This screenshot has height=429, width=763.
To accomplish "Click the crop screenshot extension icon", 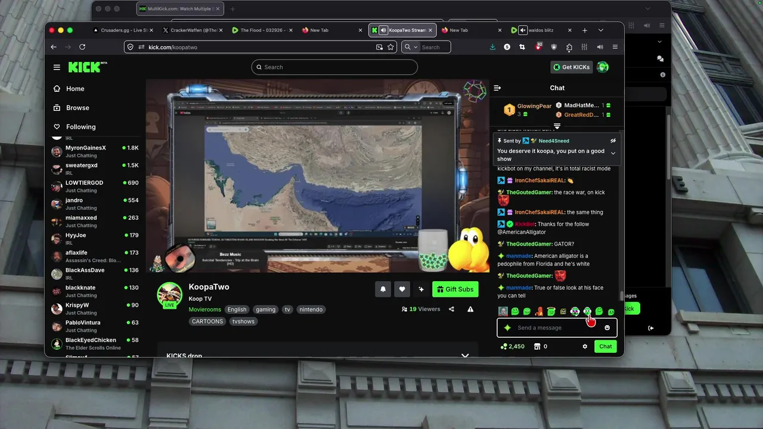I will [x=522, y=47].
